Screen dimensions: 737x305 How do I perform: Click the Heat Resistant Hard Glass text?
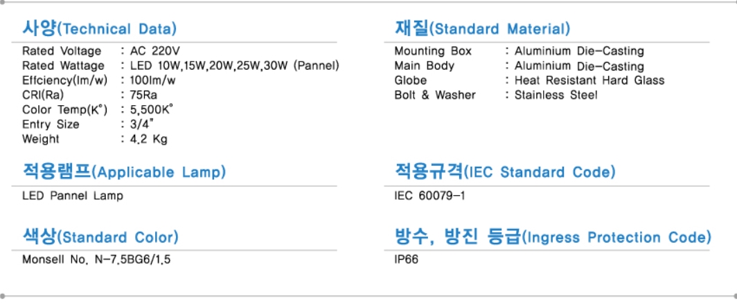coord(589,80)
